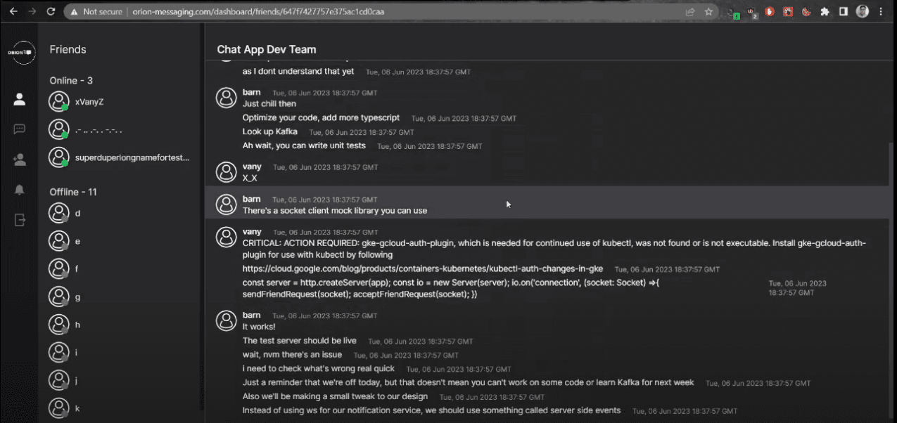Screen dimensions: 897x423
Task: Collapse the Offline friends section
Action: (x=72, y=191)
